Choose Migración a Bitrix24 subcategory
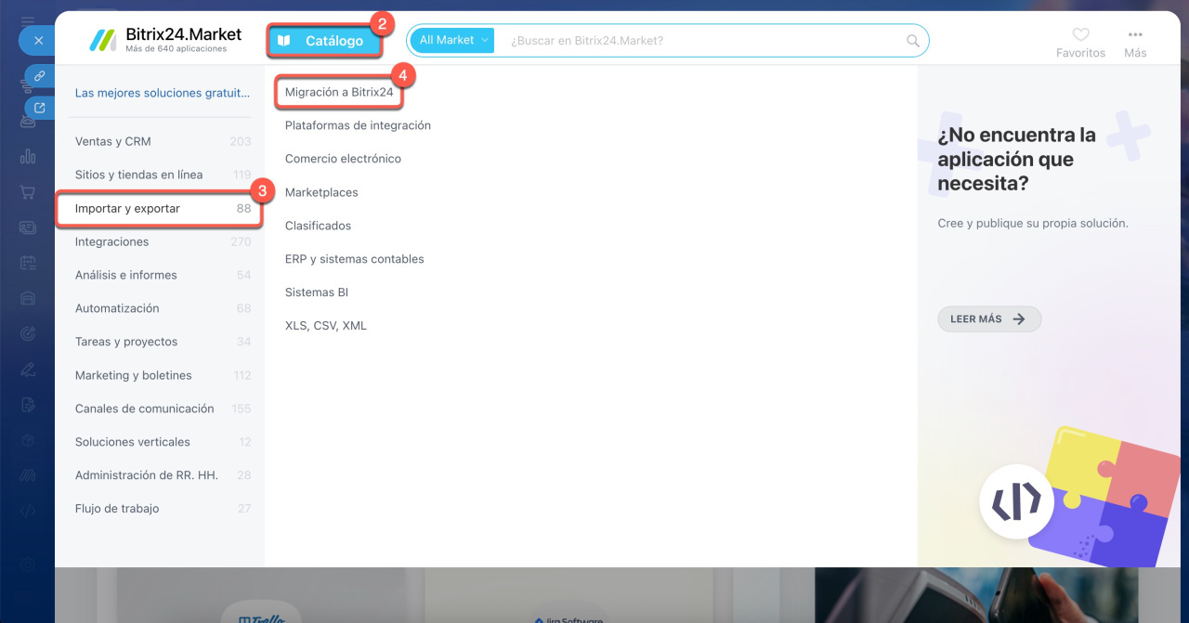This screenshot has width=1189, height=623. pyautogui.click(x=339, y=93)
